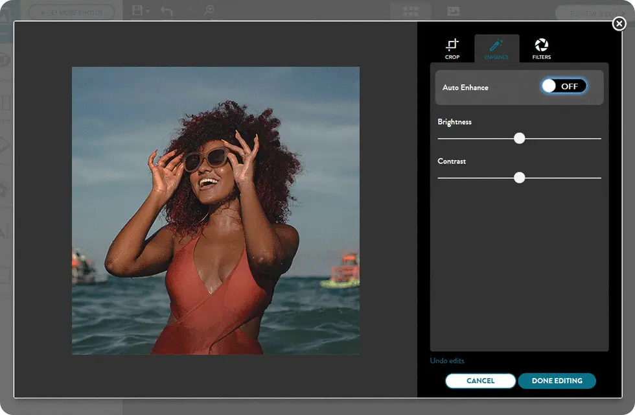This screenshot has height=415, width=635.
Task: Click the Undo edits link
Action: coord(447,361)
